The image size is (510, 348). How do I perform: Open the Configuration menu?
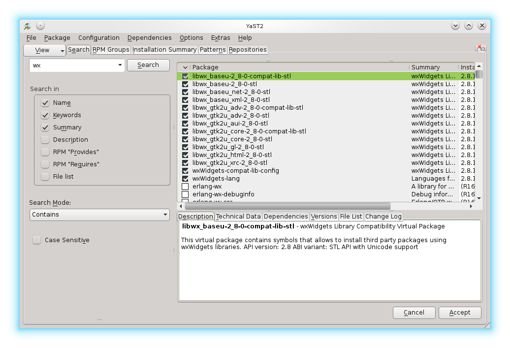99,38
